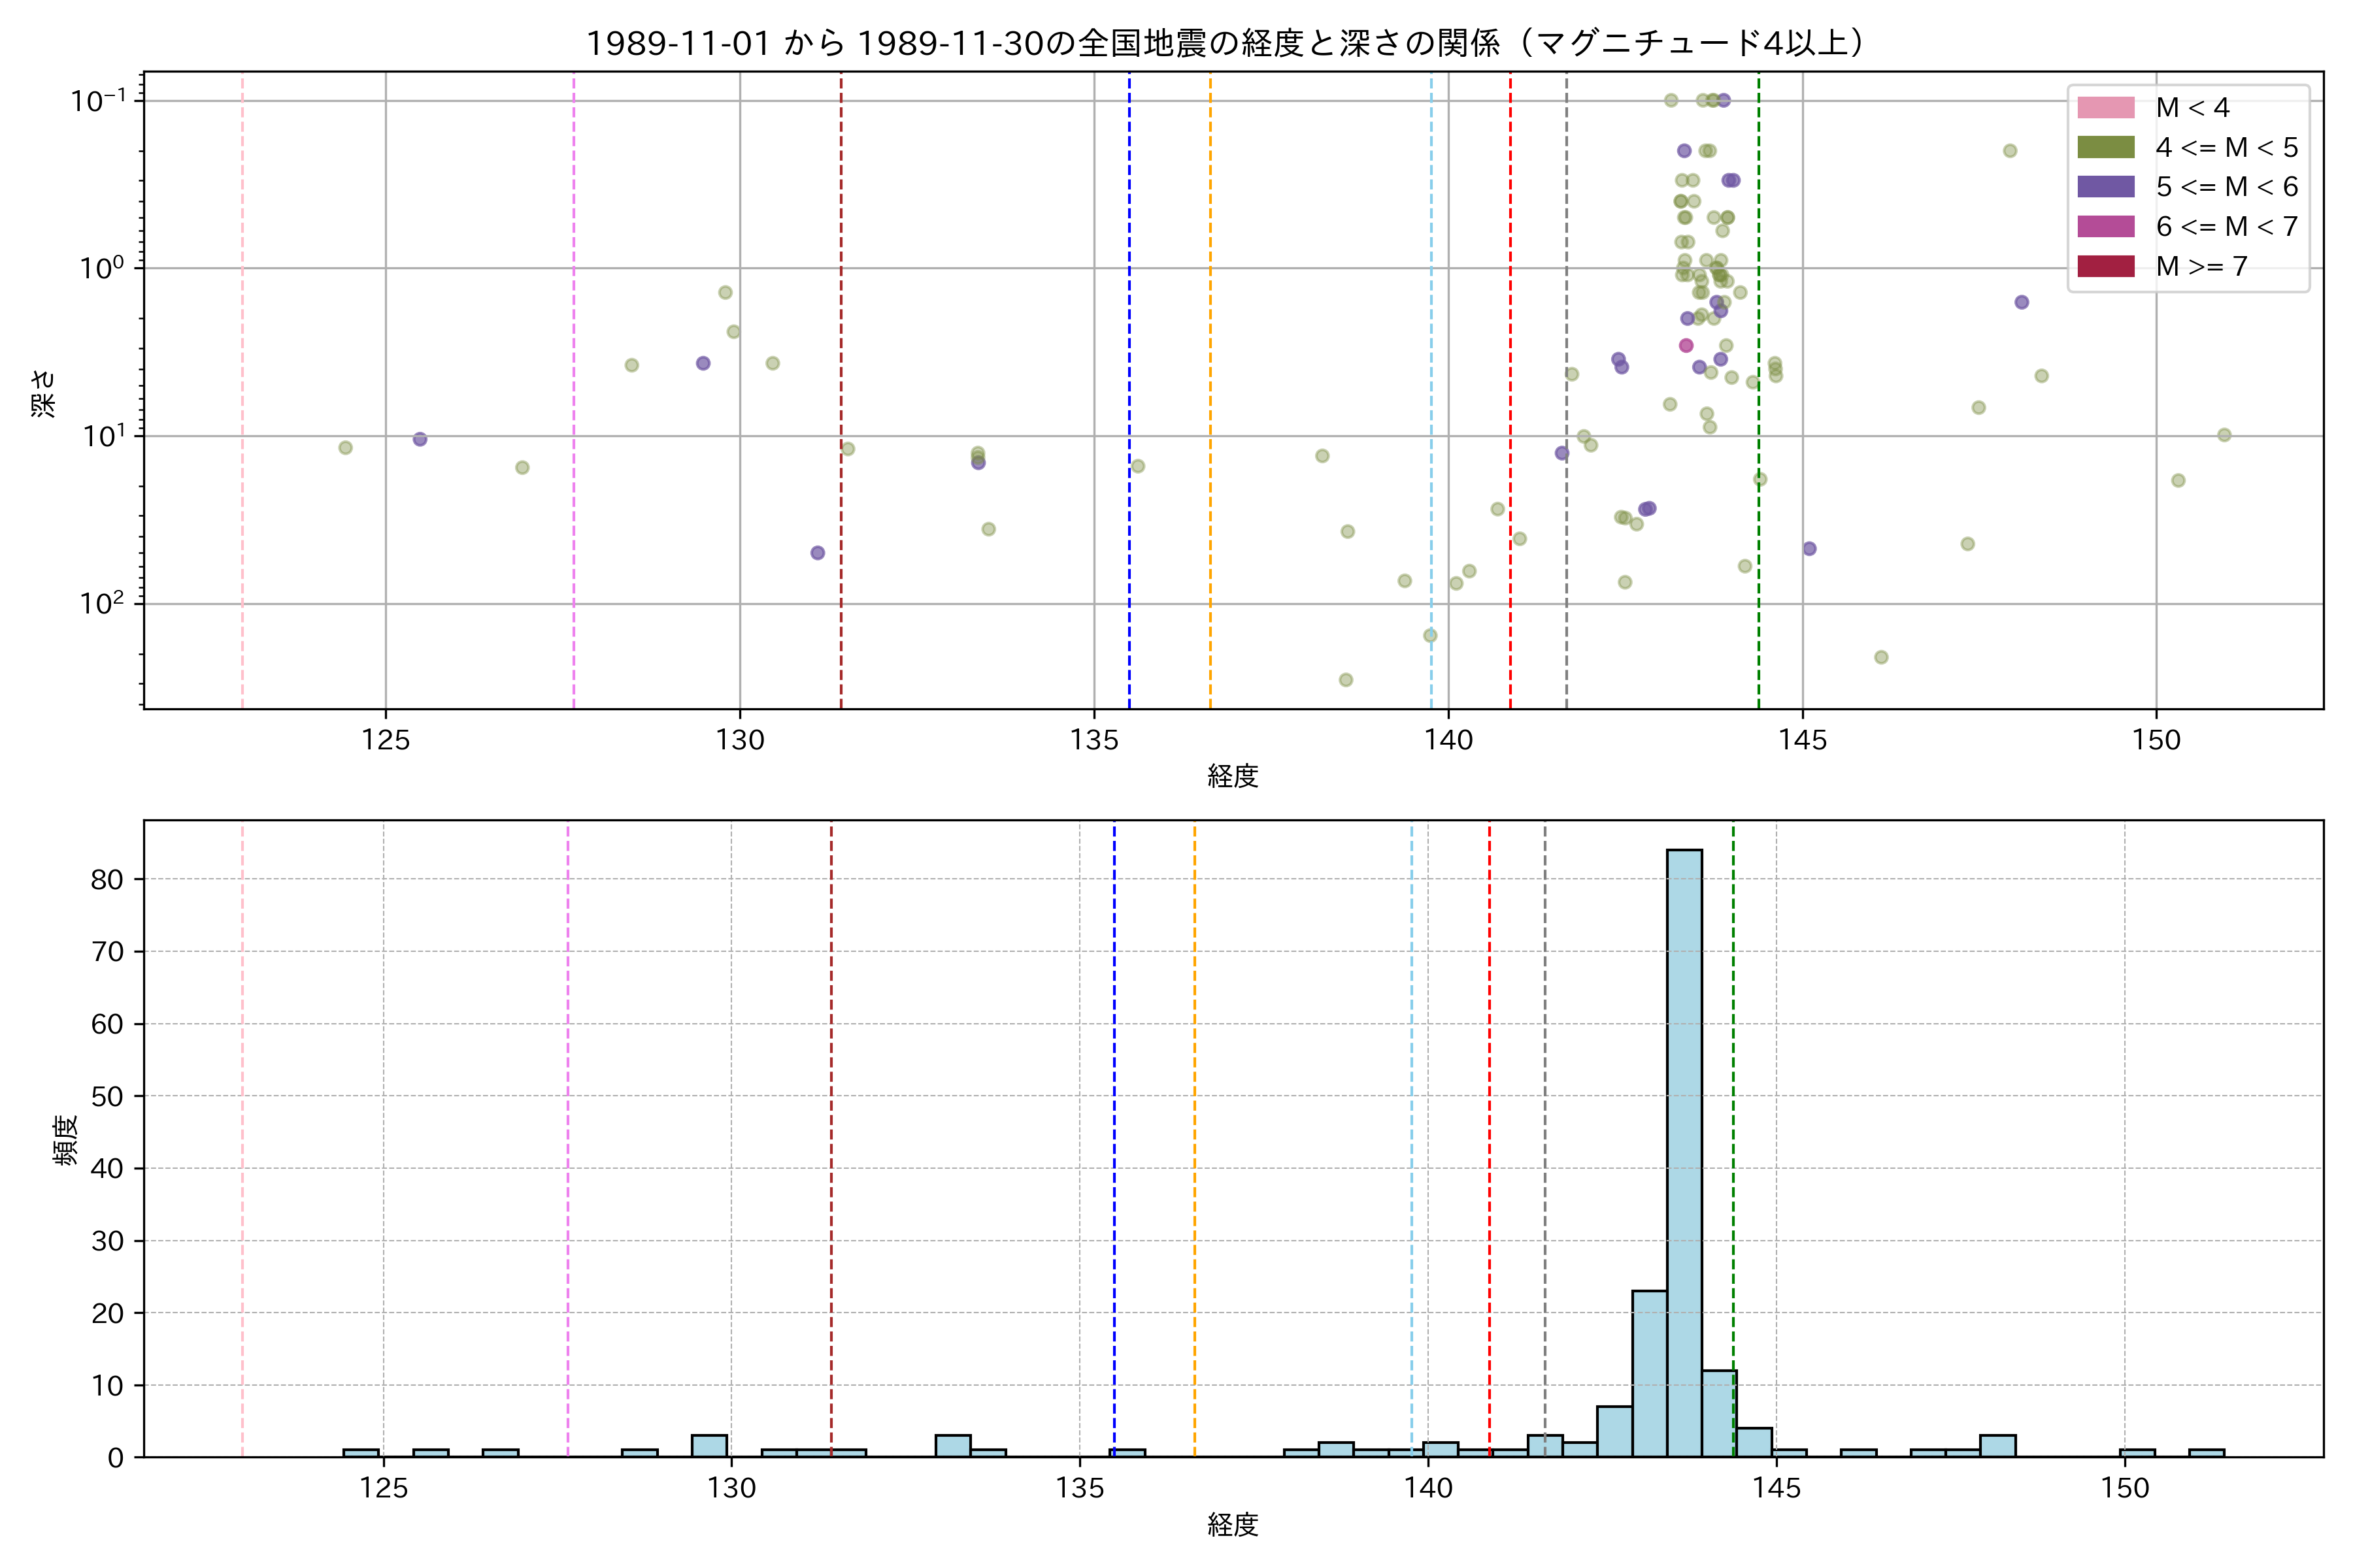The image size is (2353, 1568).
Task: Click the tallest histogram bar above 80
Action: (1684, 1150)
